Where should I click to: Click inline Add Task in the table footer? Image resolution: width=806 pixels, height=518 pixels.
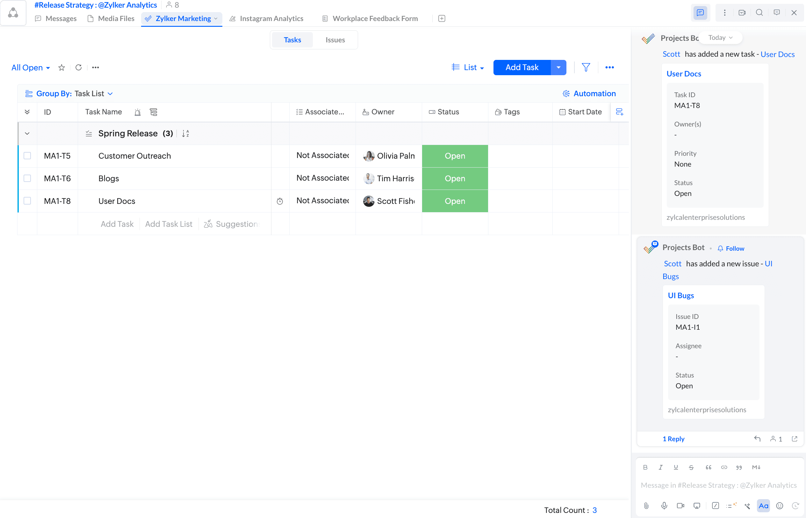point(117,224)
